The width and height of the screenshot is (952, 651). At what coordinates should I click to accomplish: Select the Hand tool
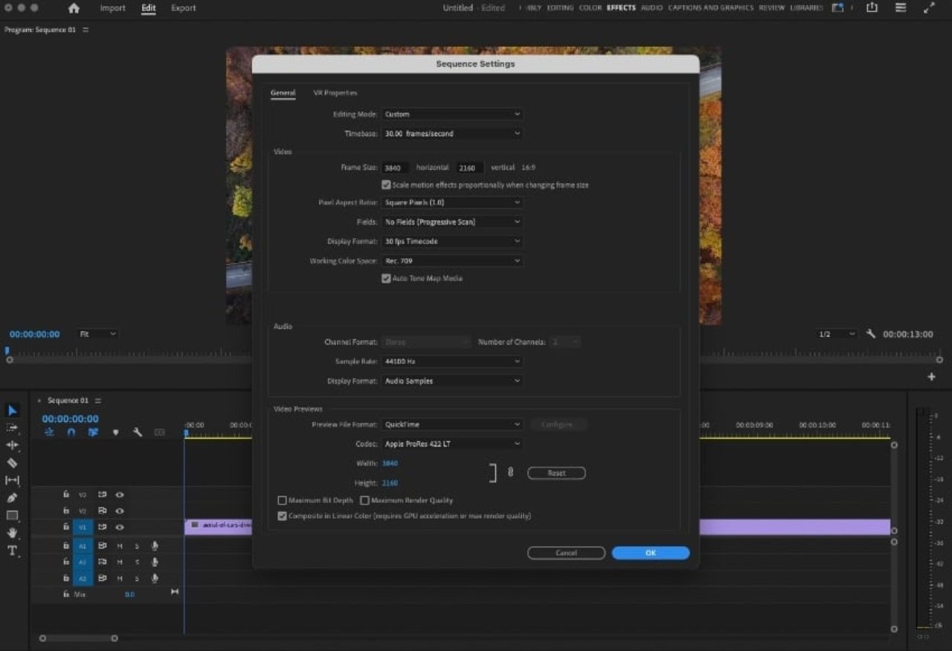12,533
